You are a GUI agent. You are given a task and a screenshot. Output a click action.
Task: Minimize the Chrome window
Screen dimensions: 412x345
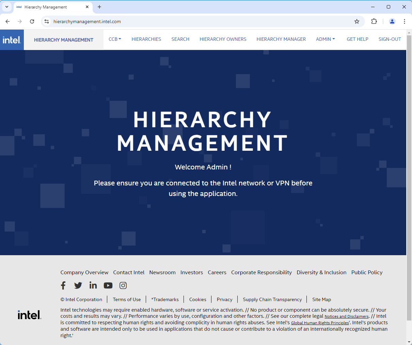pyautogui.click(x=373, y=7)
